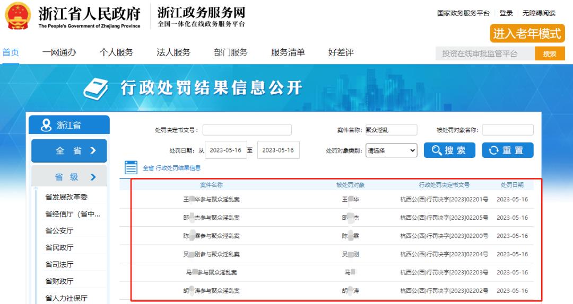Click case name starting with 马

pyautogui.click(x=211, y=272)
